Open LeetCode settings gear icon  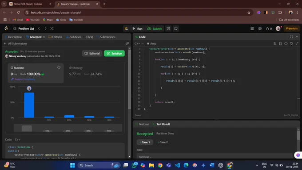260,28
